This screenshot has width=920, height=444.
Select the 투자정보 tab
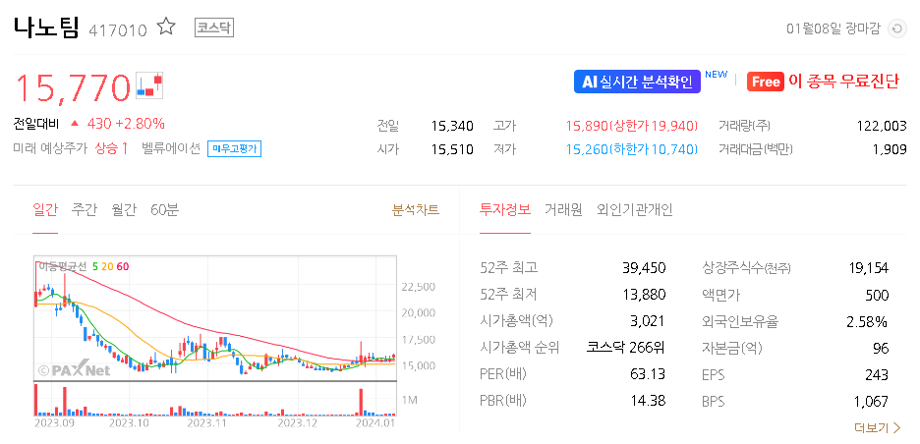click(x=505, y=210)
